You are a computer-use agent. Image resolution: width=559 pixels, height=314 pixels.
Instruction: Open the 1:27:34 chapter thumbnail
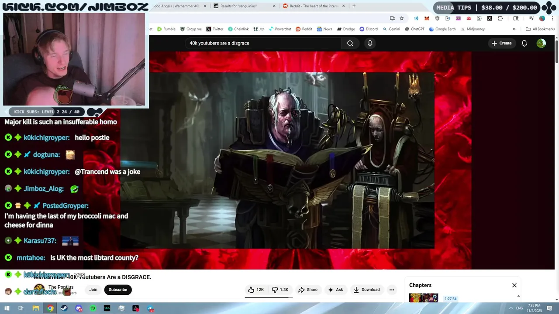click(423, 298)
